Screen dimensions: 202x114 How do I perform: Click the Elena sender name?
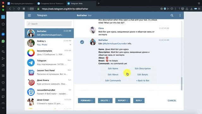pyautogui.click(x=101, y=28)
